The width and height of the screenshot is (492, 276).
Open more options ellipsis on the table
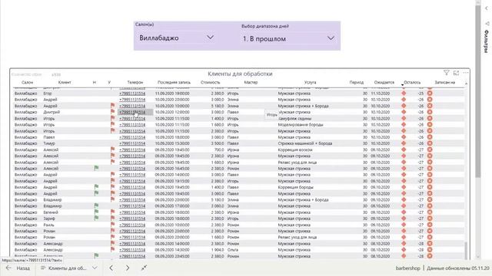point(466,73)
